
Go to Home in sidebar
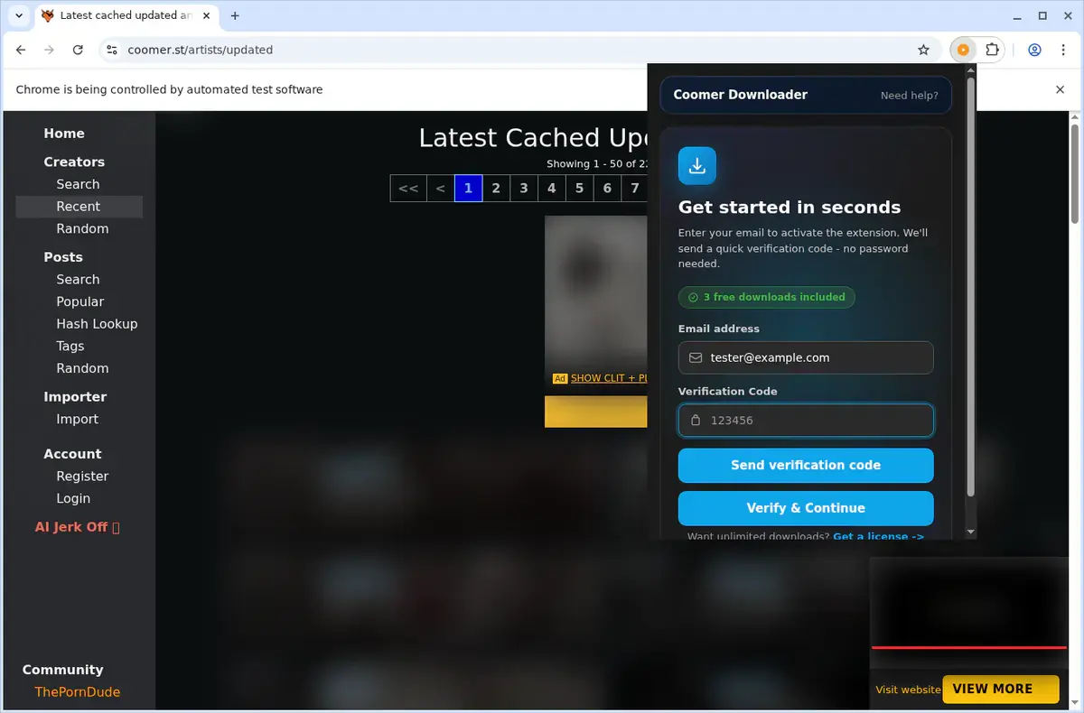[64, 134]
